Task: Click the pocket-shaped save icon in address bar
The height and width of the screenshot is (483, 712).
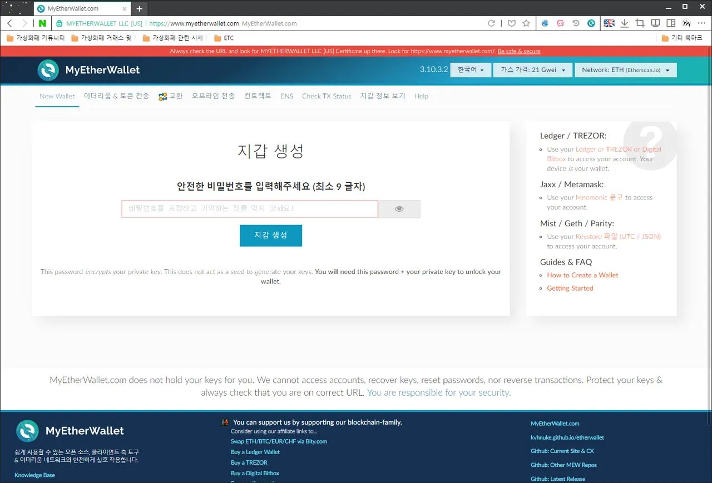Action: coord(511,23)
